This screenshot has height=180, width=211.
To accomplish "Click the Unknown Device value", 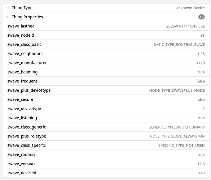I will (x=190, y=8).
